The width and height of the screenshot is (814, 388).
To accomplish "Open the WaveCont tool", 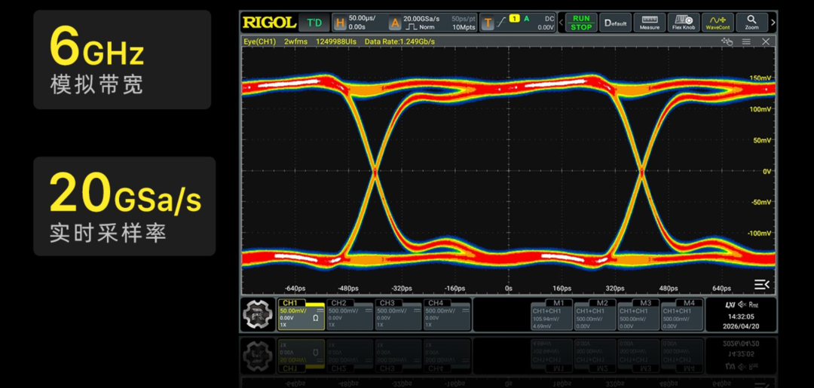I will (718, 23).
